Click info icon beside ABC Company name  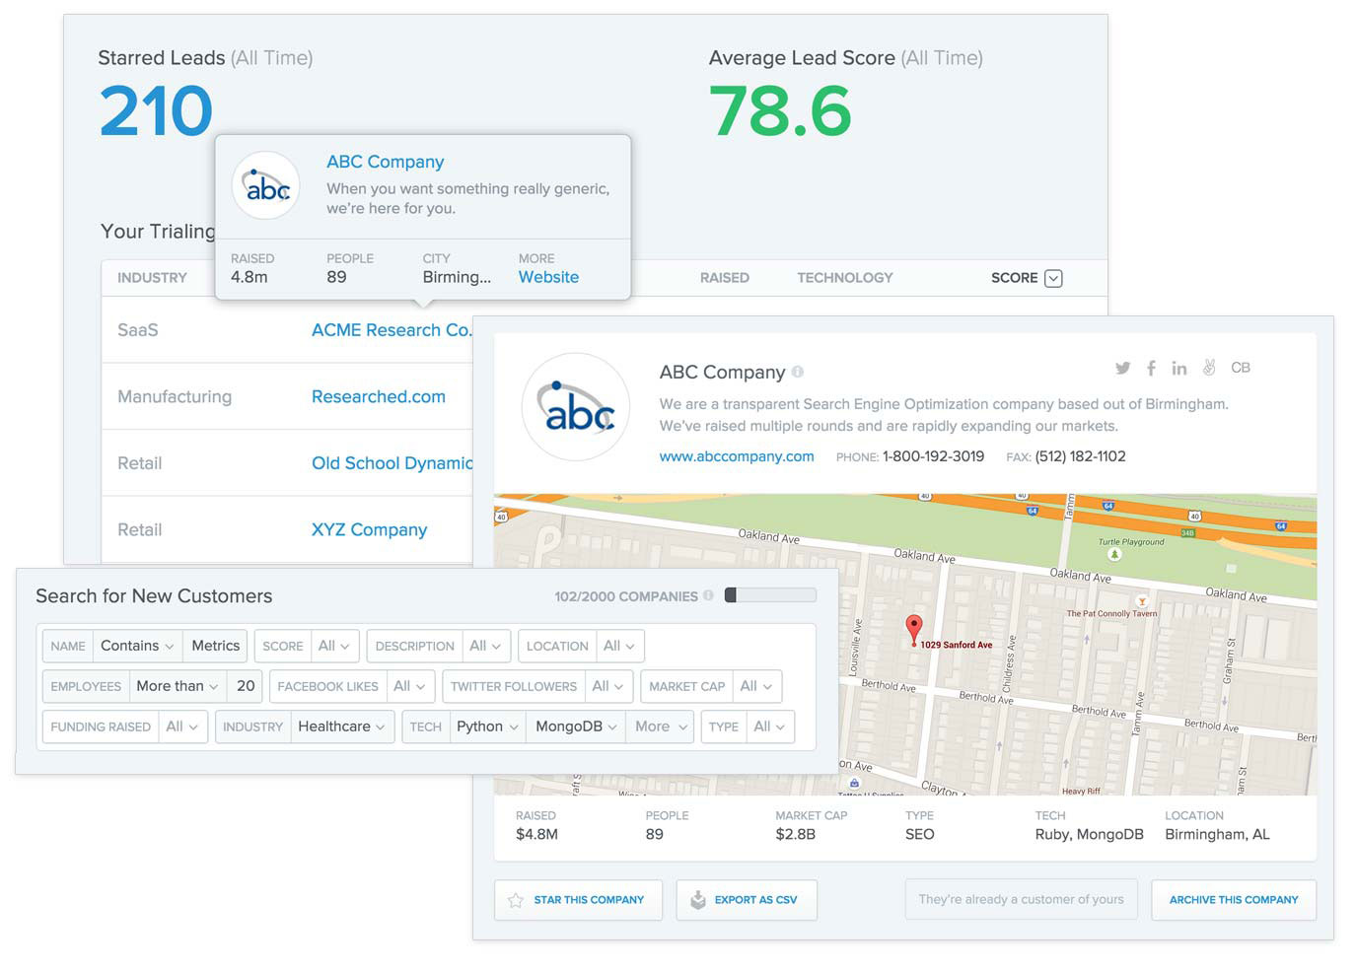tap(798, 372)
